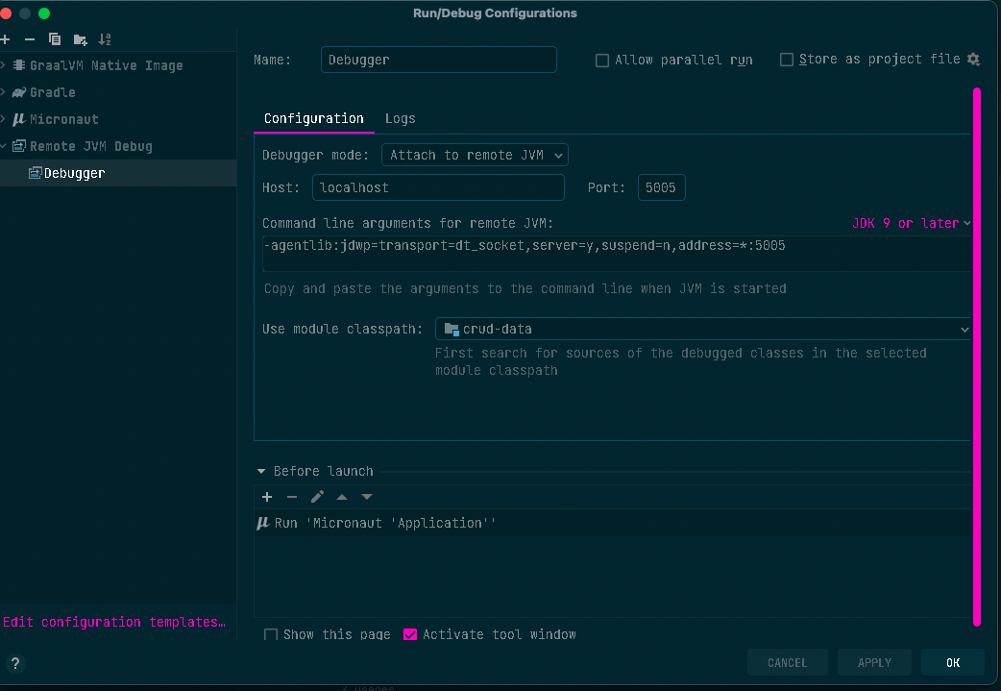The width and height of the screenshot is (1001, 691).
Task: Open the JDK 9 or later dropdown
Action: tap(911, 224)
